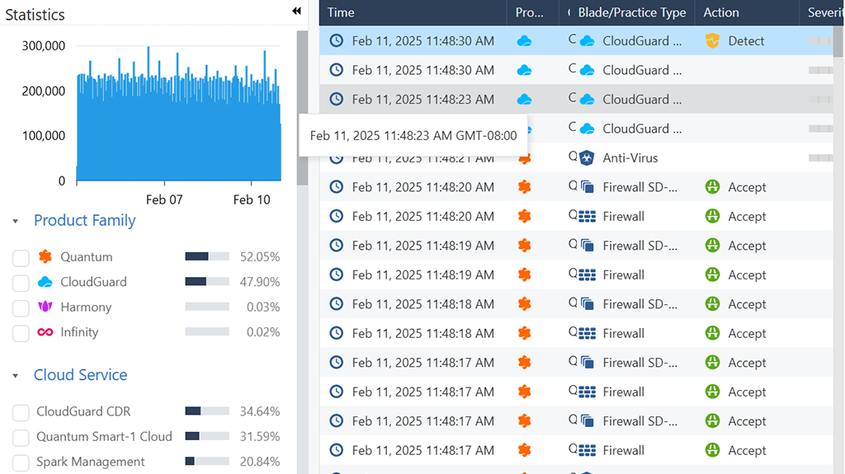Click Spark Management 20.84% value

(x=260, y=462)
